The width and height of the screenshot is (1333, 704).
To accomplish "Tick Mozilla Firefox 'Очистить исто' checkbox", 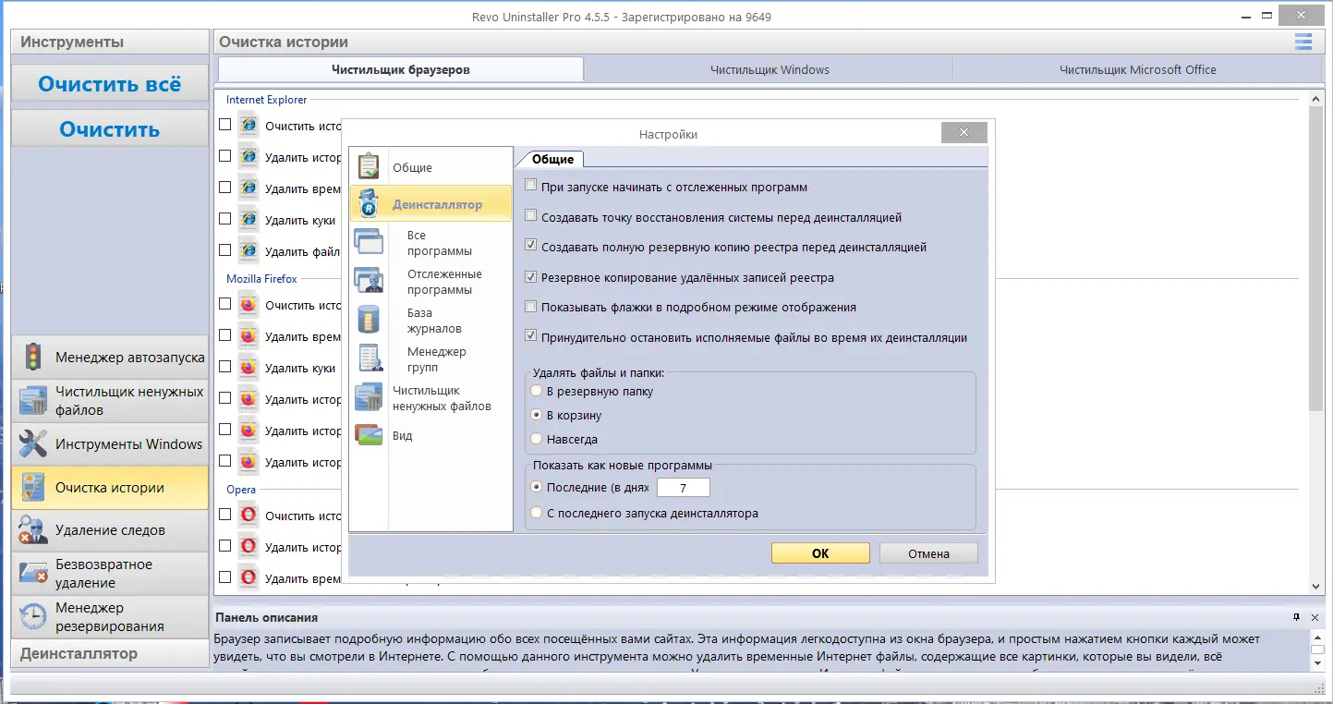I will pyautogui.click(x=224, y=304).
